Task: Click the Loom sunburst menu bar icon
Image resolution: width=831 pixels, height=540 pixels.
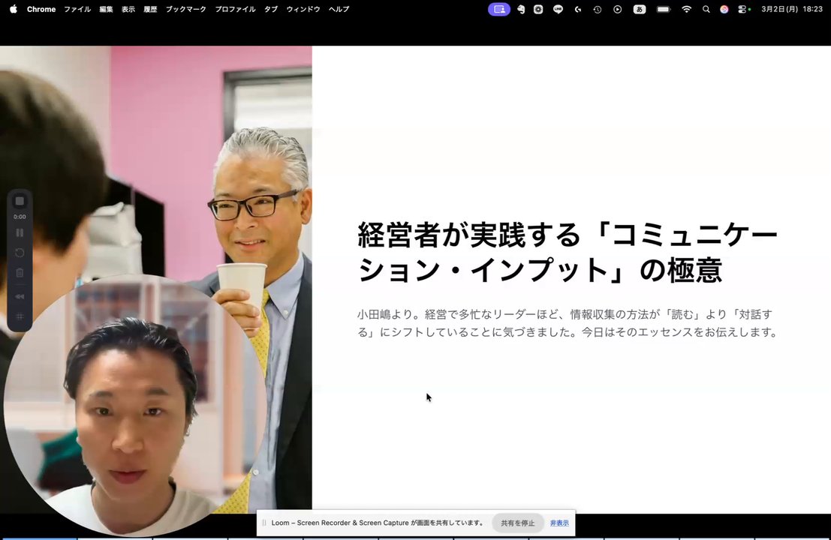Action: coord(538,9)
